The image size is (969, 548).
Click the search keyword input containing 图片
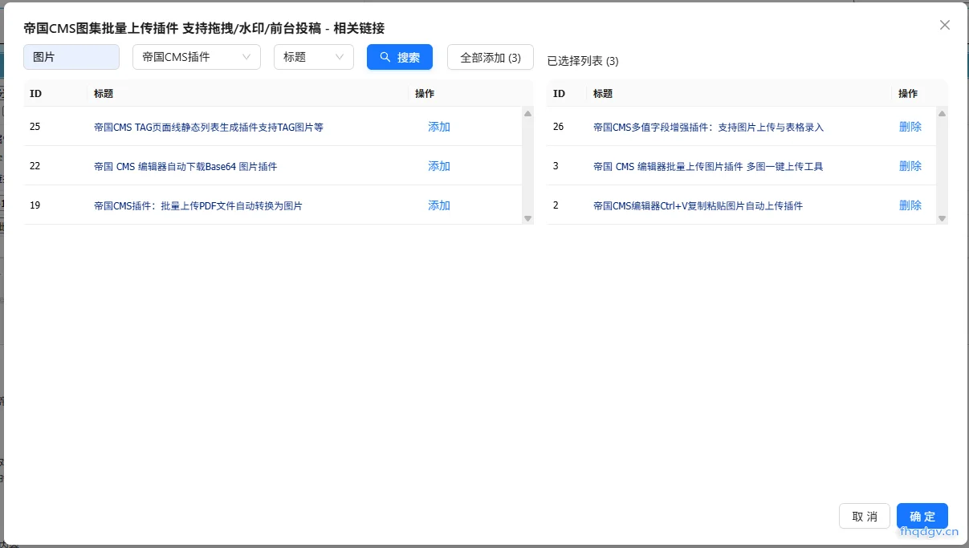click(x=71, y=57)
